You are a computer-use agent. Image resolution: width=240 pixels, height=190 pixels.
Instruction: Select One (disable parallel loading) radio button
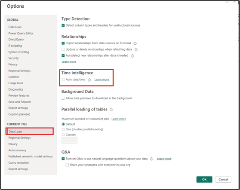click(63, 129)
